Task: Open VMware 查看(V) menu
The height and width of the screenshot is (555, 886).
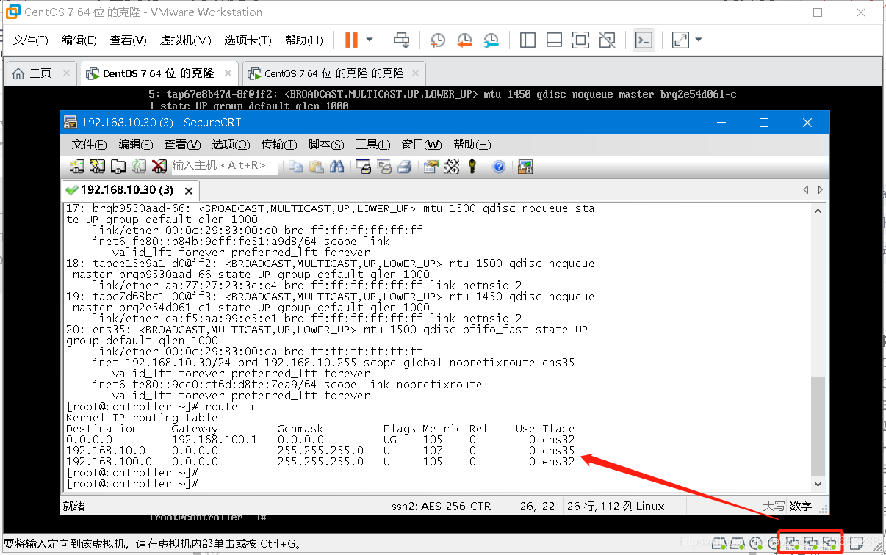Action: point(129,40)
